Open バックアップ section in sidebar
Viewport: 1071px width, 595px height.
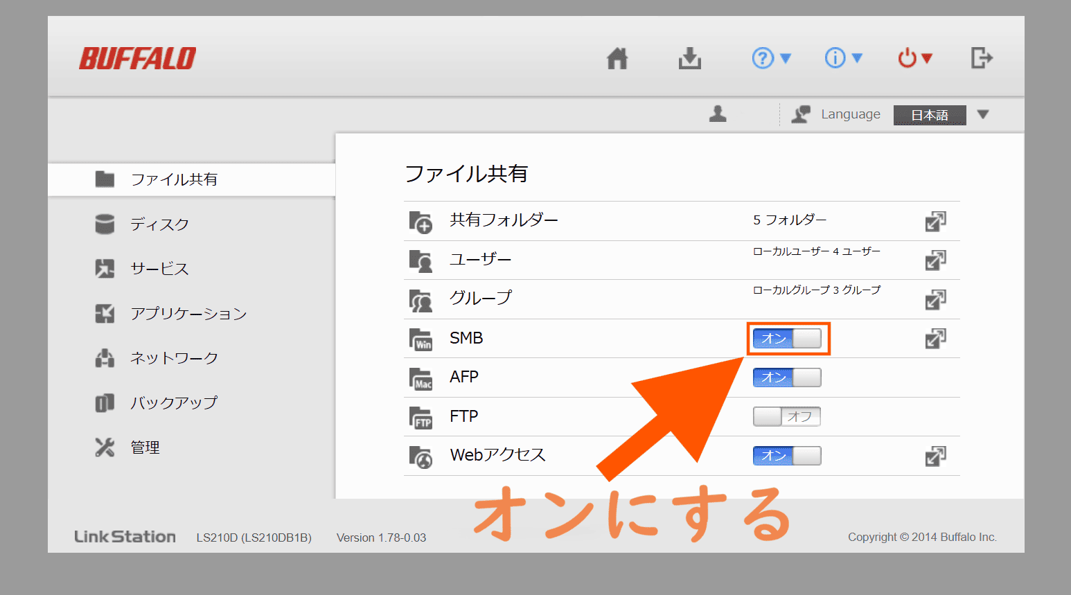pyautogui.click(x=174, y=402)
